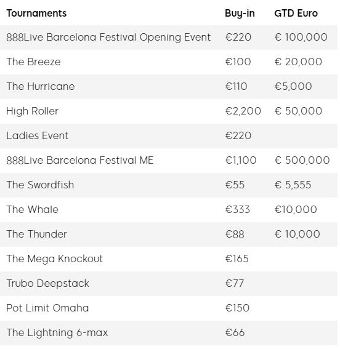This screenshot has width=340, height=349.
Task: Click the Trubo Deepstack tournament name
Action: (x=47, y=284)
